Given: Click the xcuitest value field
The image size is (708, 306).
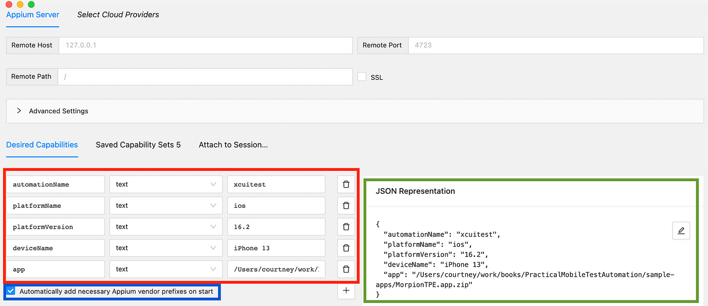Looking at the screenshot, I should (x=276, y=185).
